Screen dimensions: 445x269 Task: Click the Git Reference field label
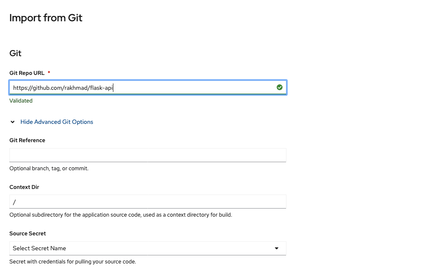pos(27,140)
